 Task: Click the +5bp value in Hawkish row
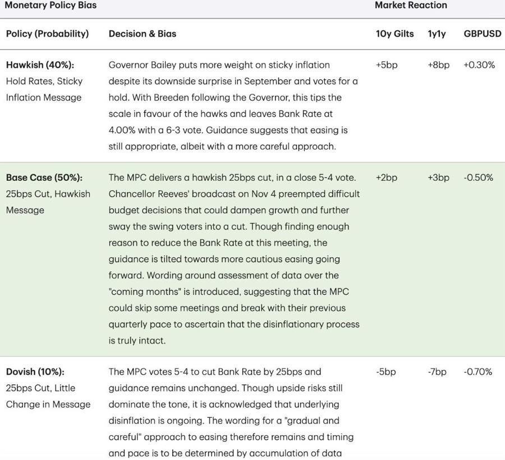(386, 64)
